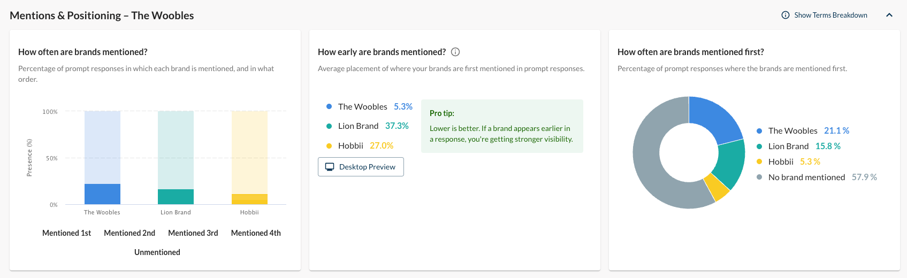
Task: Toggle the Mentioned 4th legend item
Action: (x=256, y=233)
